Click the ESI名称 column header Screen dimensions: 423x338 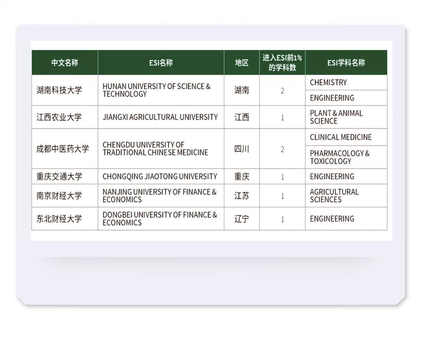[161, 63]
